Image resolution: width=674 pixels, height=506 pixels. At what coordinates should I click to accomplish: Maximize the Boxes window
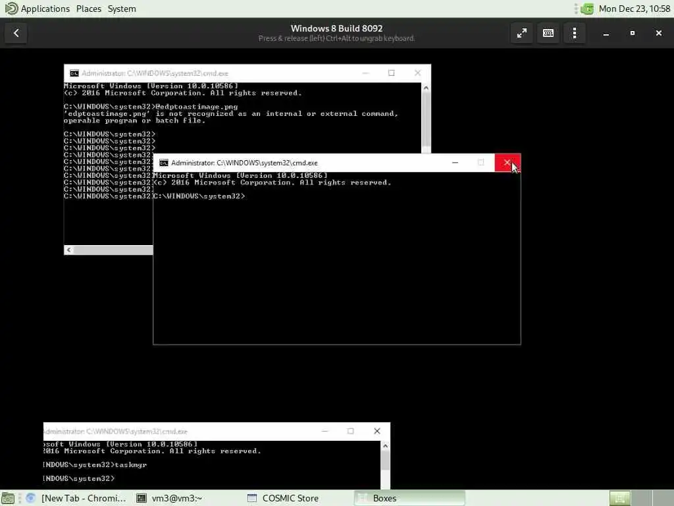click(x=633, y=33)
